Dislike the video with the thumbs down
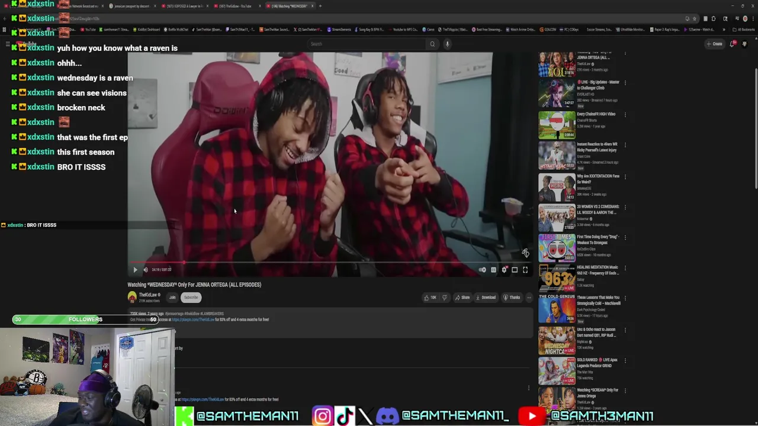 [445, 298]
